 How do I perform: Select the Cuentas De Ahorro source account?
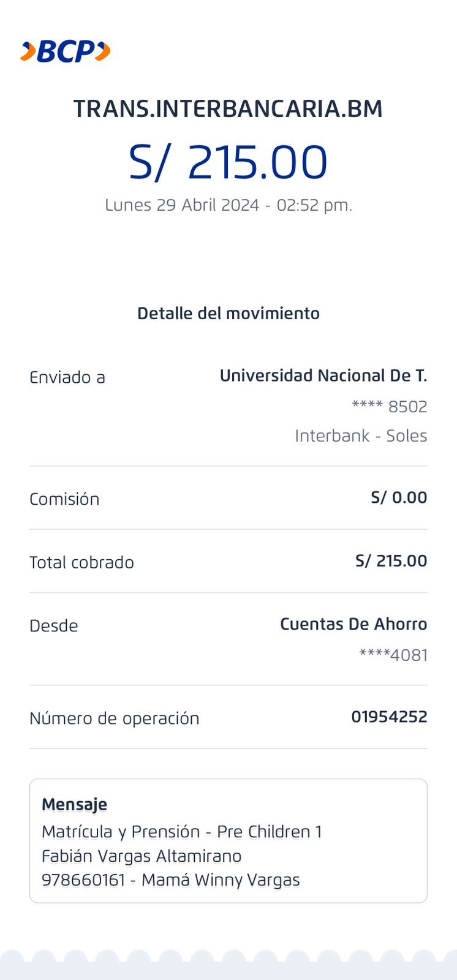(353, 624)
